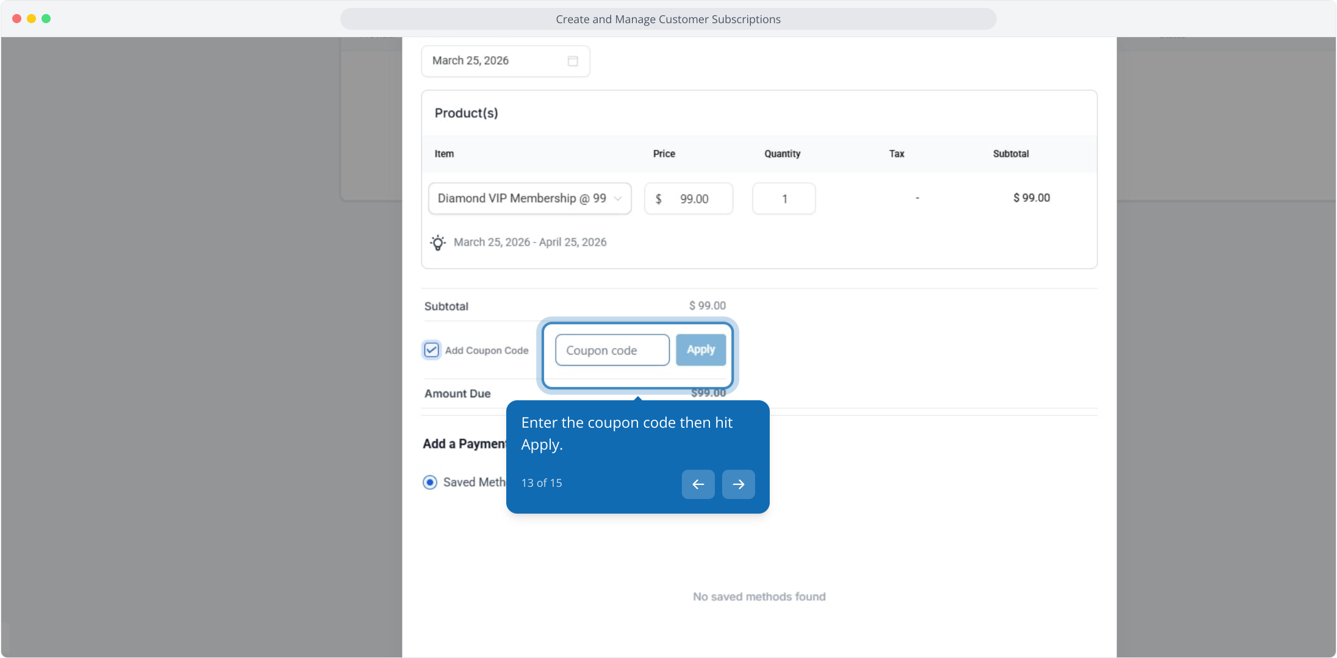Click the green maximize window button
The width and height of the screenshot is (1337, 658).
[x=46, y=19]
